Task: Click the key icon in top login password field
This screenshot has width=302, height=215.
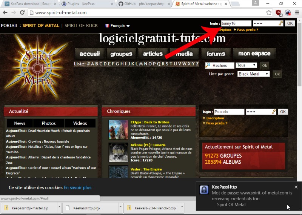Action: pyautogui.click(x=280, y=23)
